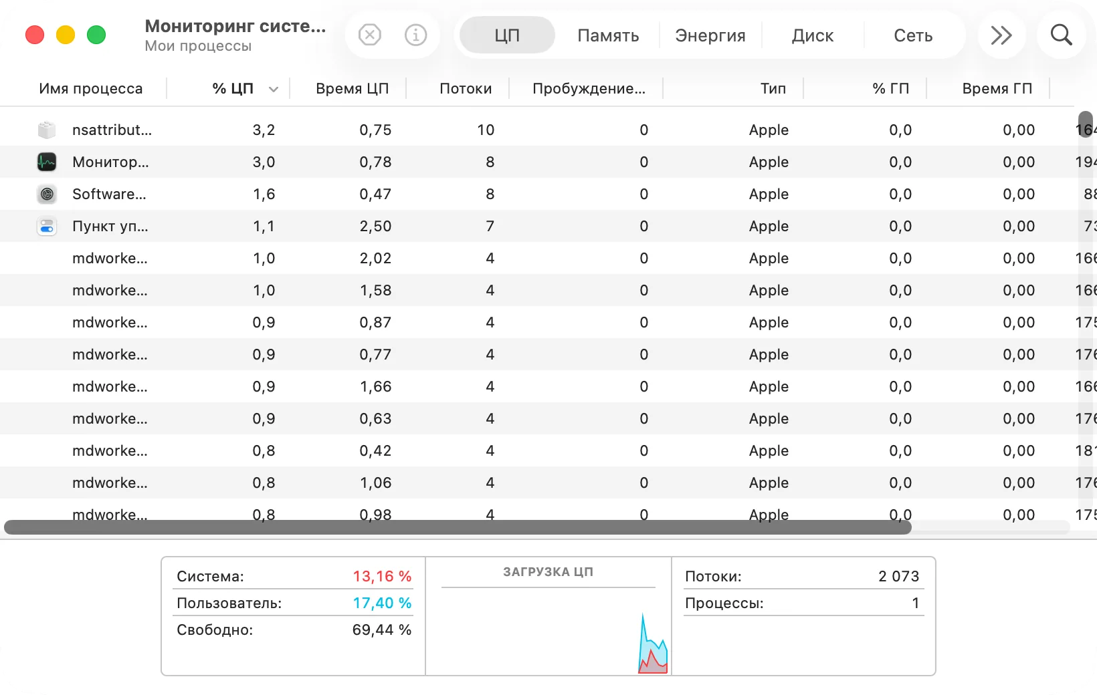Open the Энергия tab

[710, 35]
